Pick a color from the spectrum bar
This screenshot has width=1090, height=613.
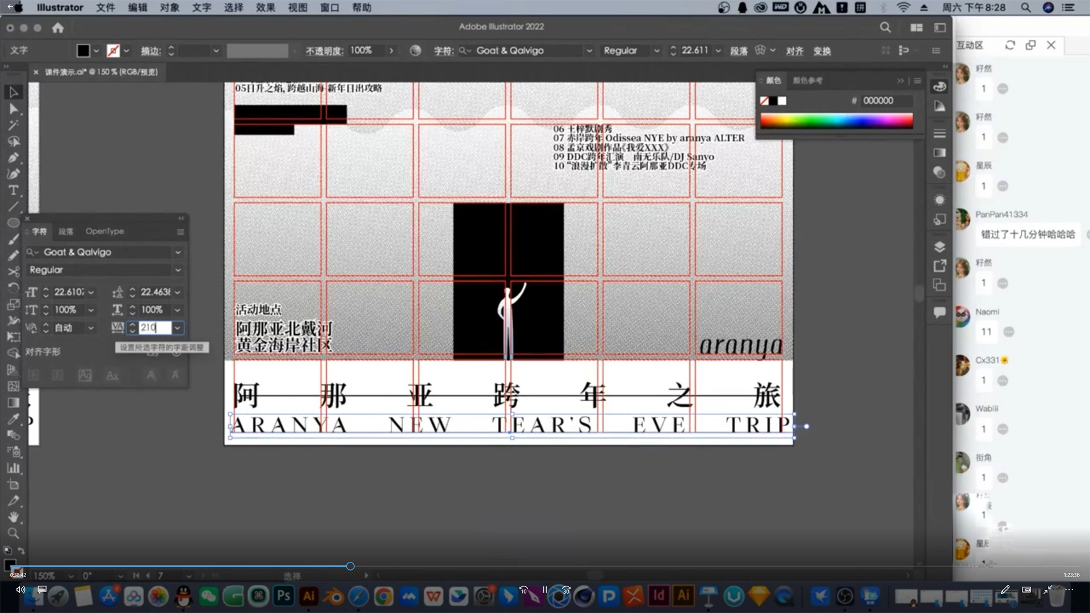836,120
